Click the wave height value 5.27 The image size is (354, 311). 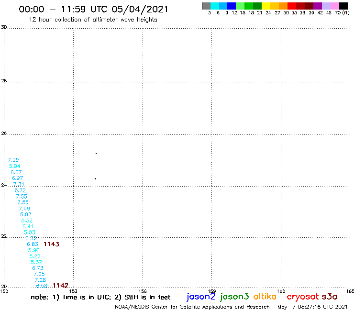35,256
